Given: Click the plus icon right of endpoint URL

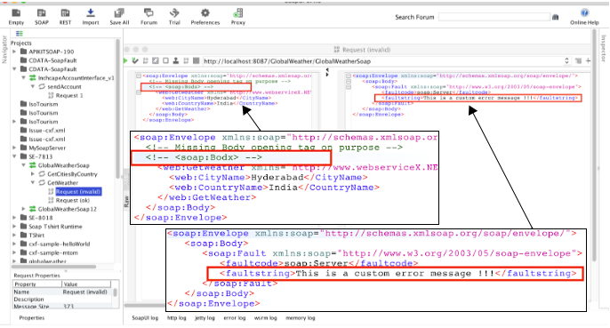Looking at the screenshot, I should 588,61.
